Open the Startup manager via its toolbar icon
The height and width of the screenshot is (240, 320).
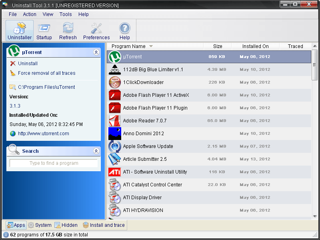44,30
